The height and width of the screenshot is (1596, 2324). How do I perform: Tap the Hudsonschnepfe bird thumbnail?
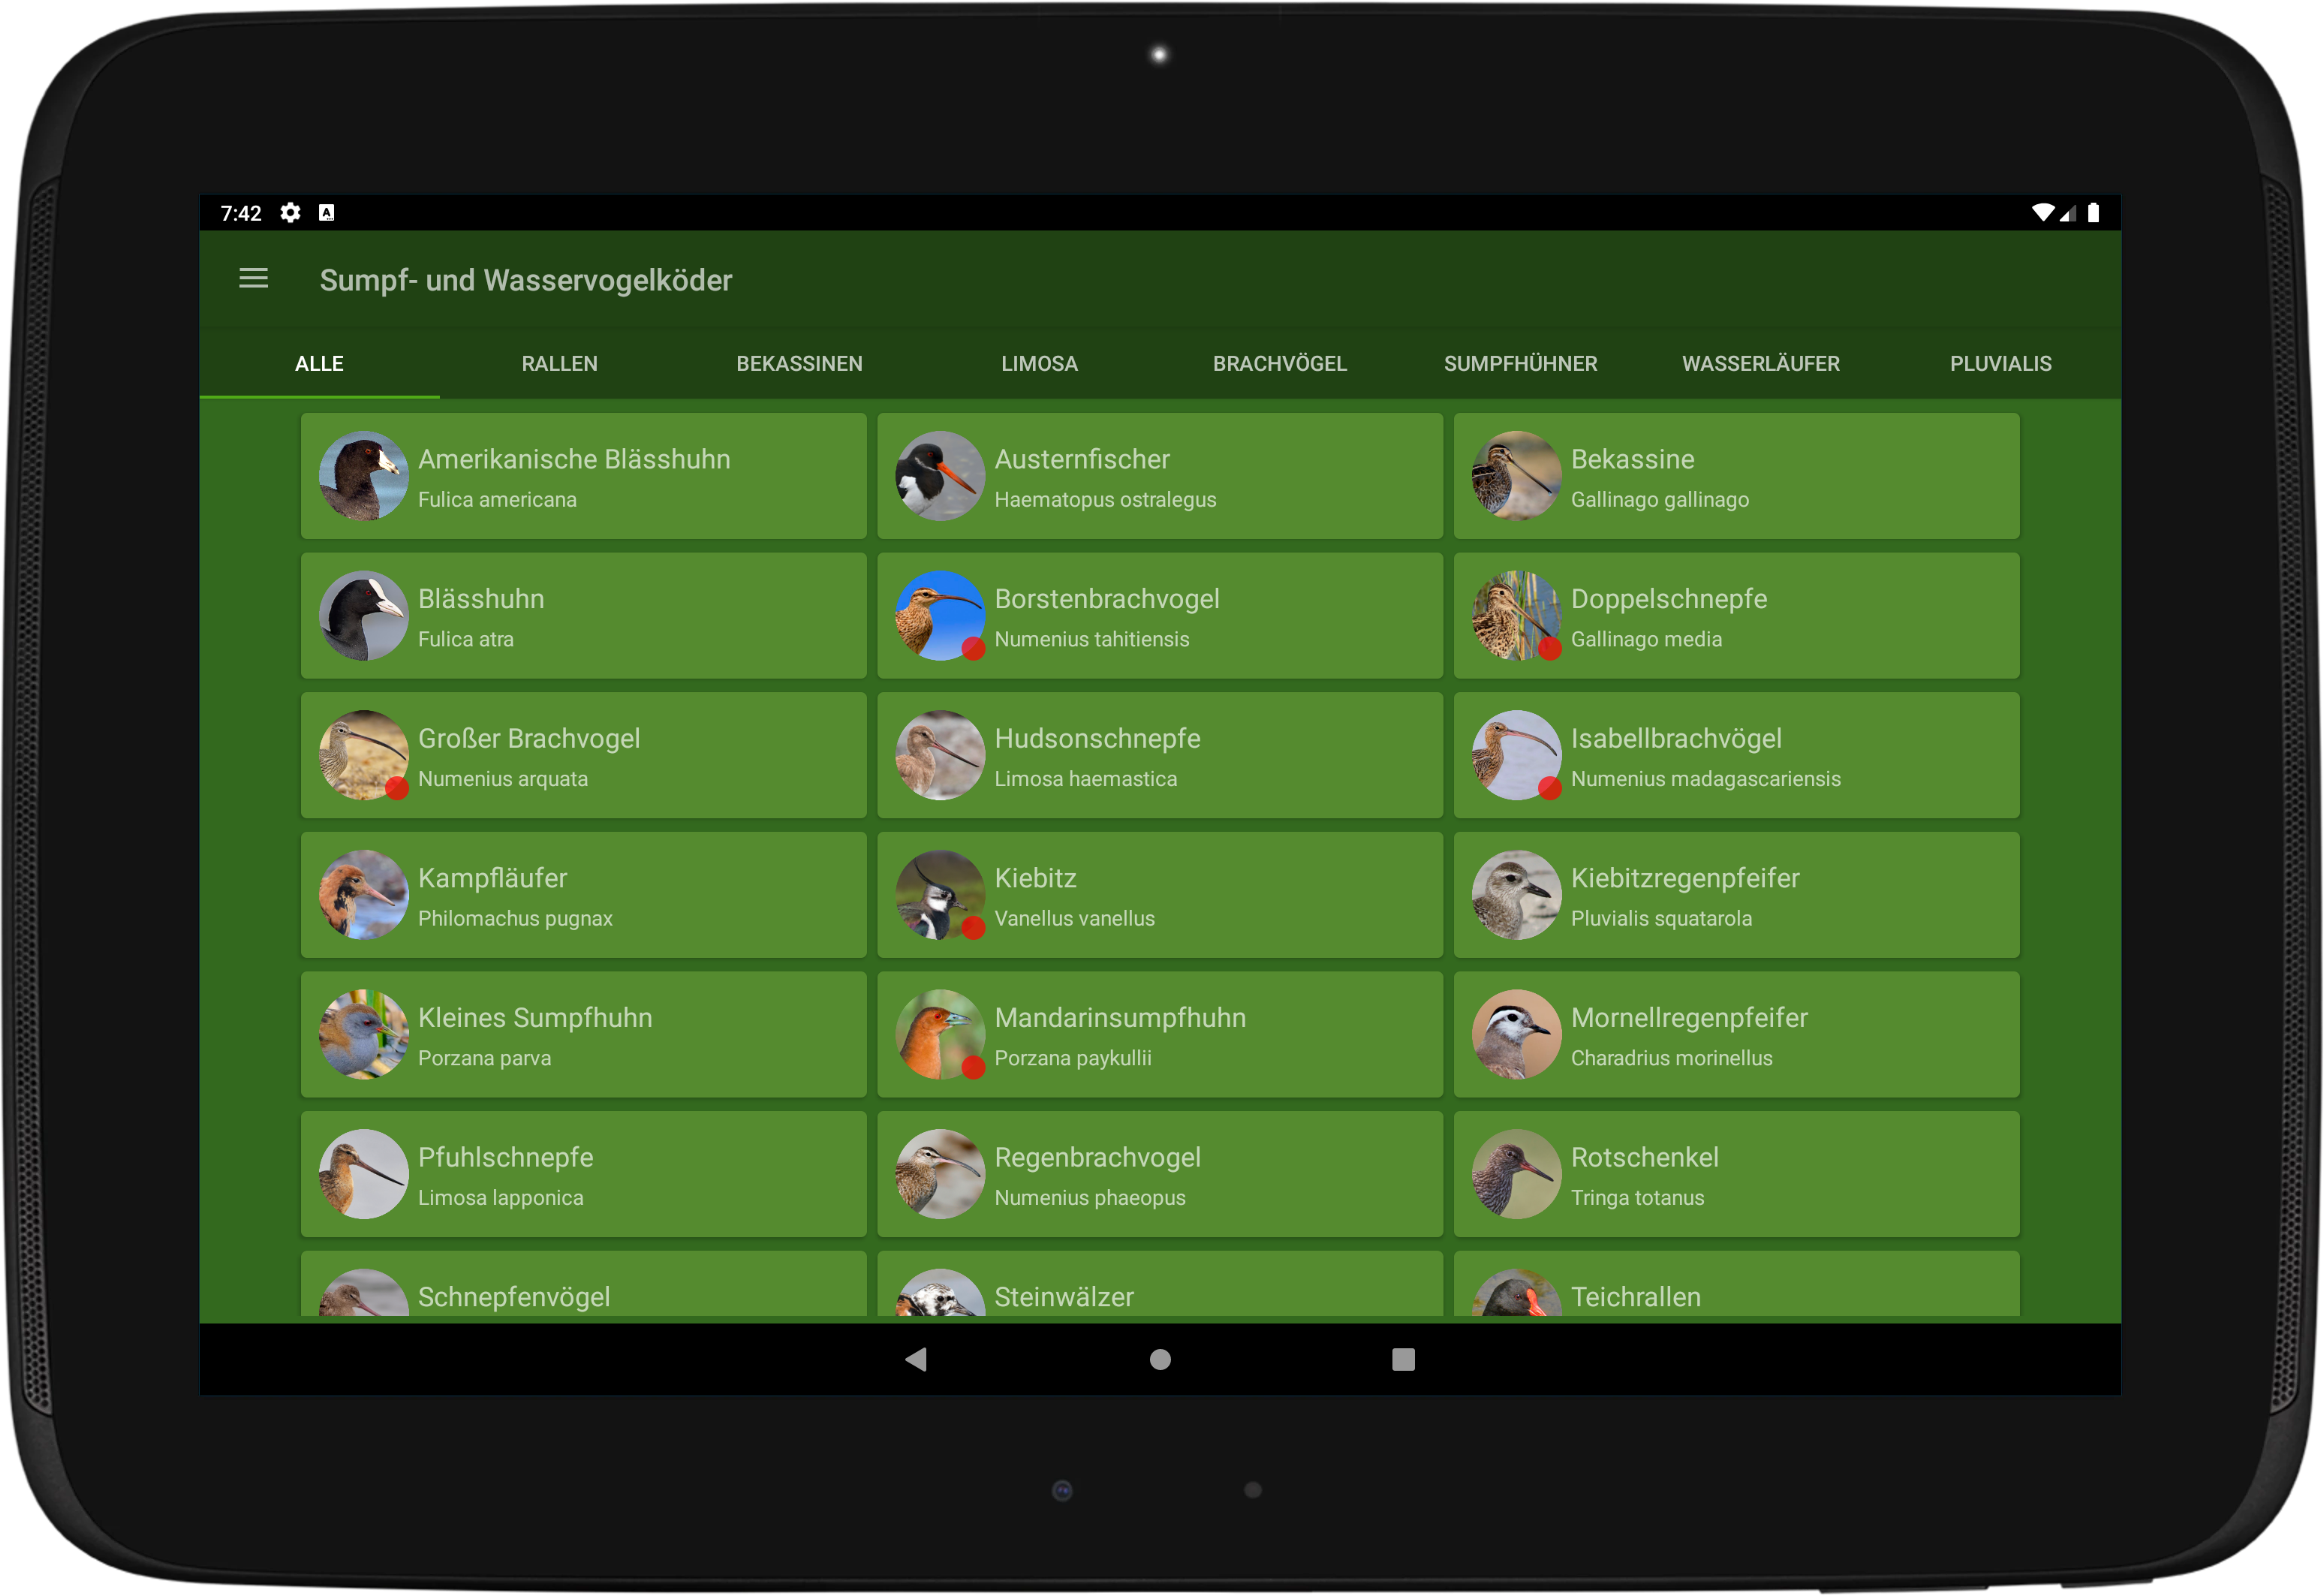tap(940, 755)
